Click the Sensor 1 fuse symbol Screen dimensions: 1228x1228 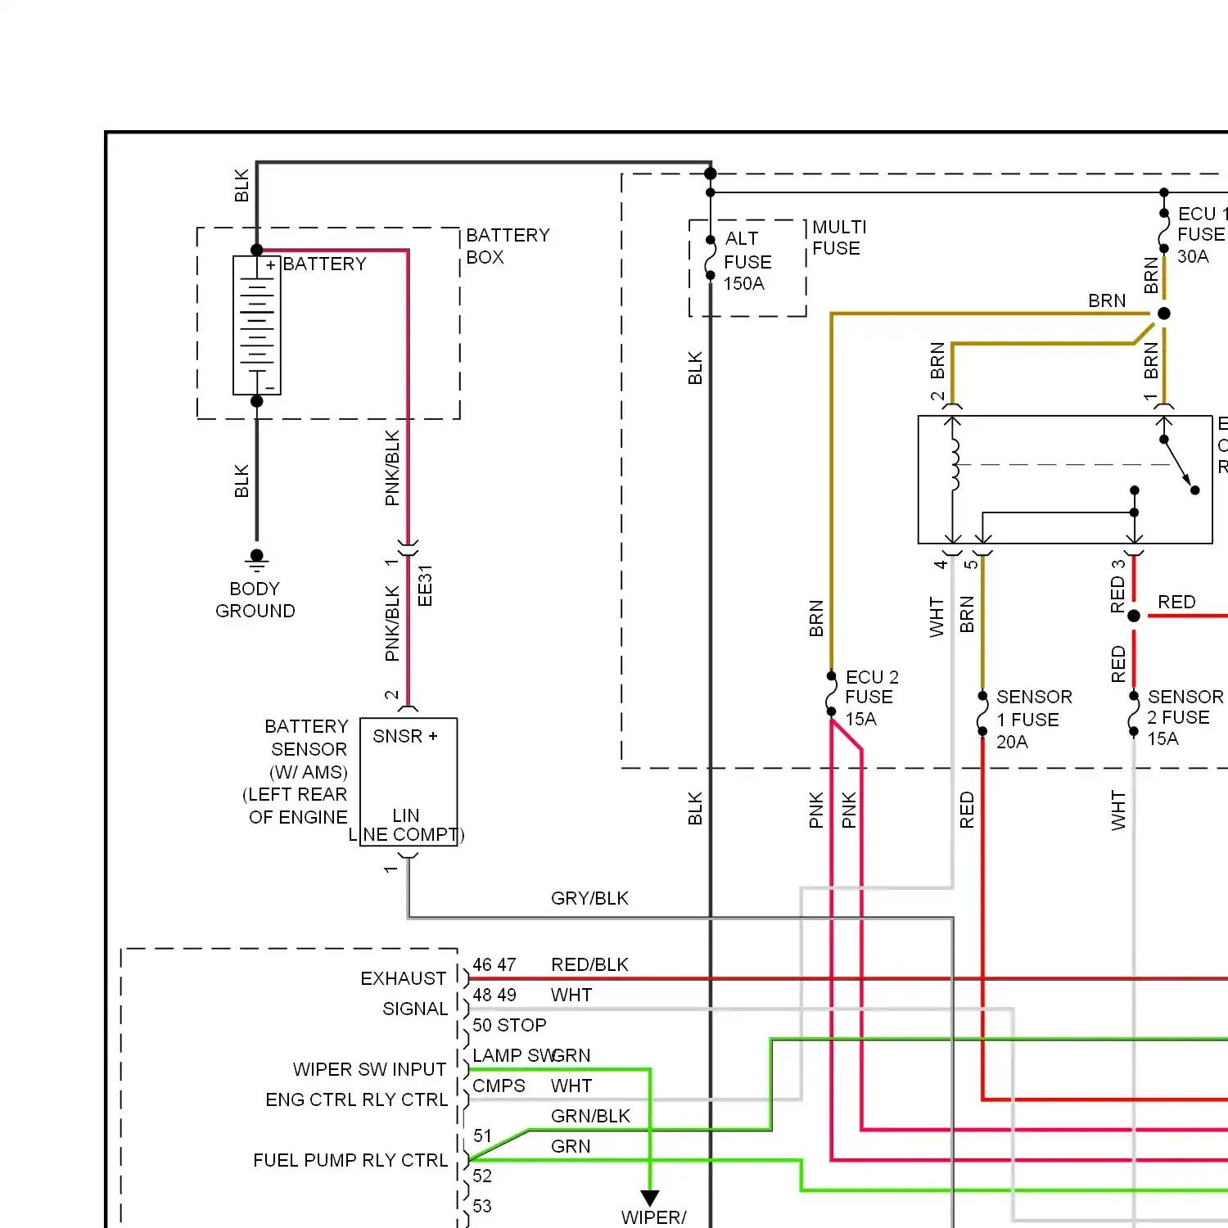982,715
